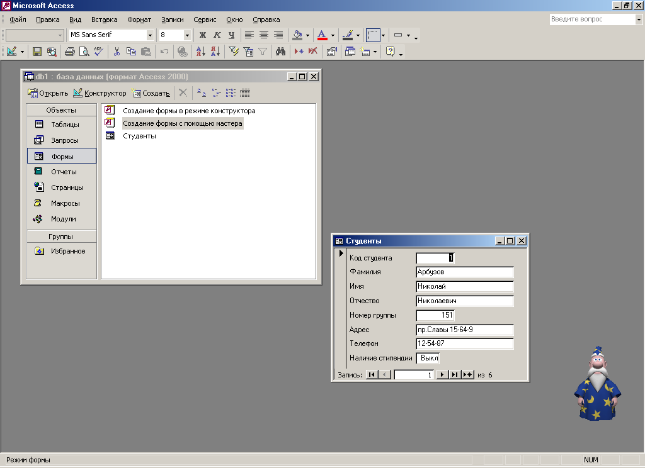
Task: Toggle Italic (К) formatting
Action: point(217,35)
